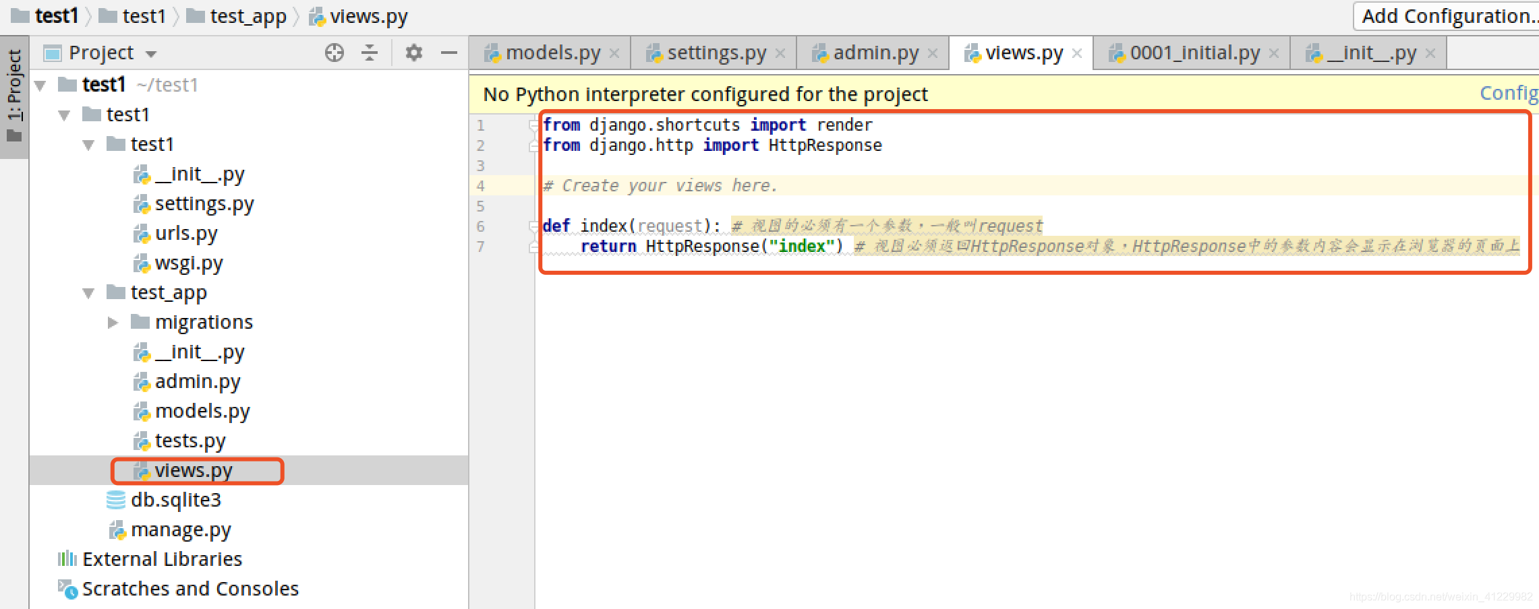1539x609 pixels.
Task: Click the db.sqlite3 database icon
Action: pos(116,500)
